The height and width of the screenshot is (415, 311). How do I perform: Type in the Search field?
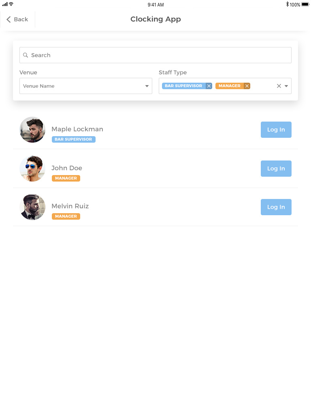[x=158, y=55]
